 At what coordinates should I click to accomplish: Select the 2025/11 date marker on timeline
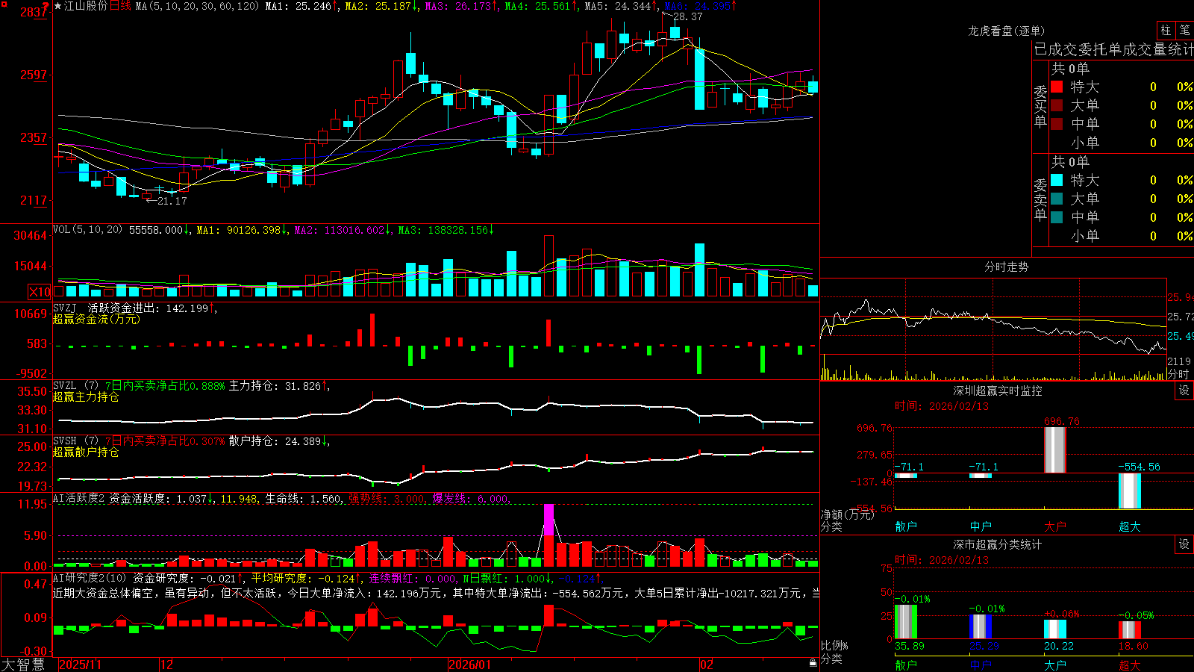tap(80, 665)
